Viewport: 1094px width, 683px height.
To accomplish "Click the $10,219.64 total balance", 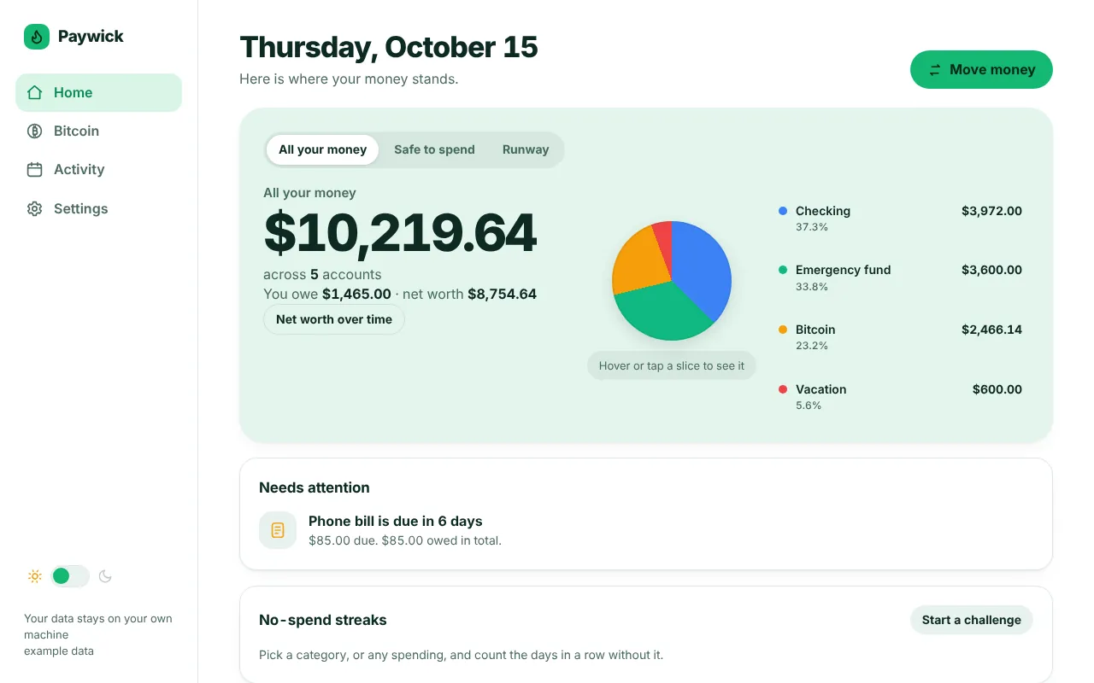I will [x=401, y=233].
